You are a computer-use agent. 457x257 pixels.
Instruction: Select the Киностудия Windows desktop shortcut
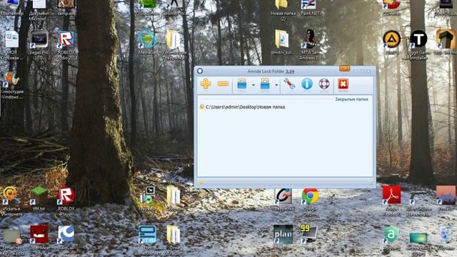(x=11, y=85)
